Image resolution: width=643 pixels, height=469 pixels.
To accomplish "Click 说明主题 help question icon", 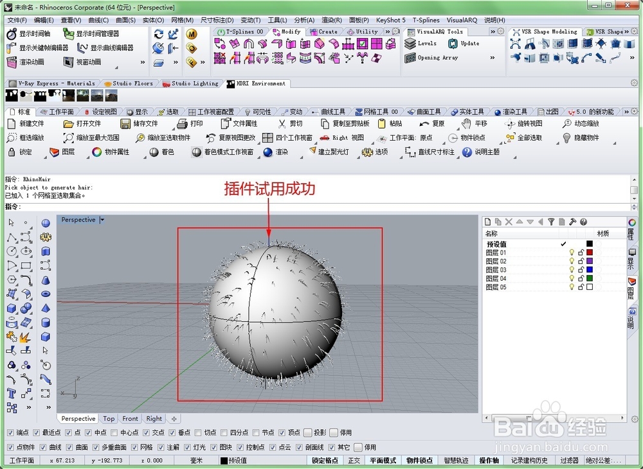I will click(467, 152).
